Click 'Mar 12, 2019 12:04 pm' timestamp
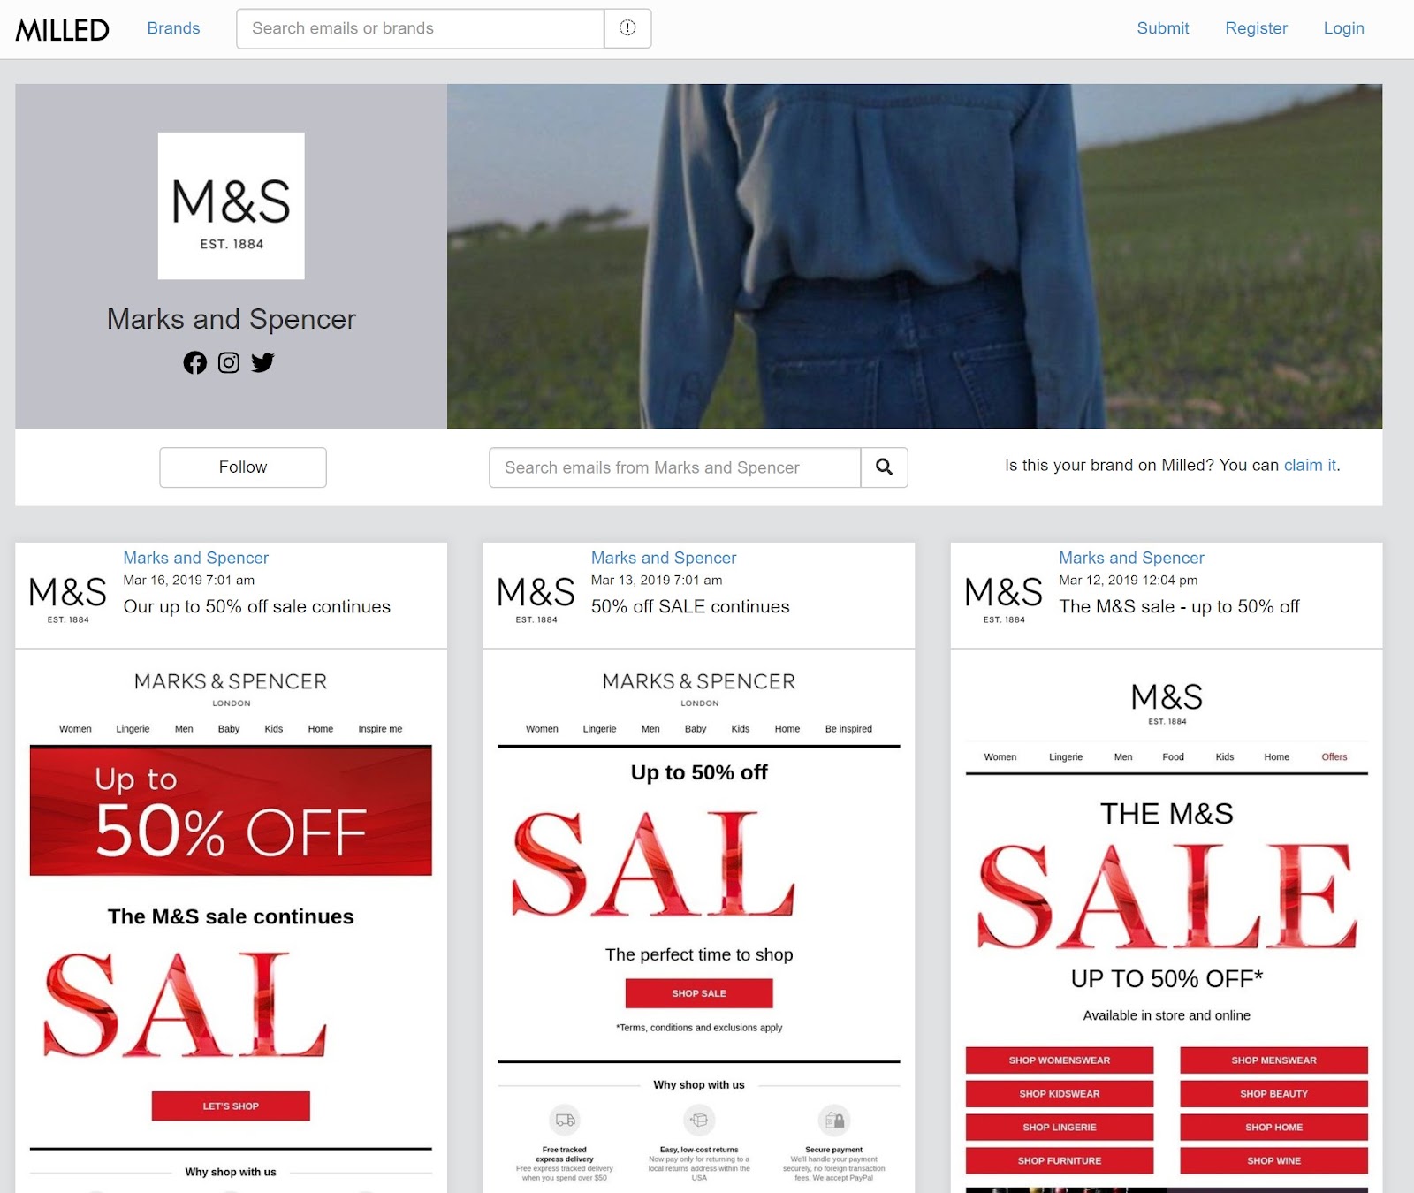This screenshot has width=1414, height=1193. pos(1128,580)
